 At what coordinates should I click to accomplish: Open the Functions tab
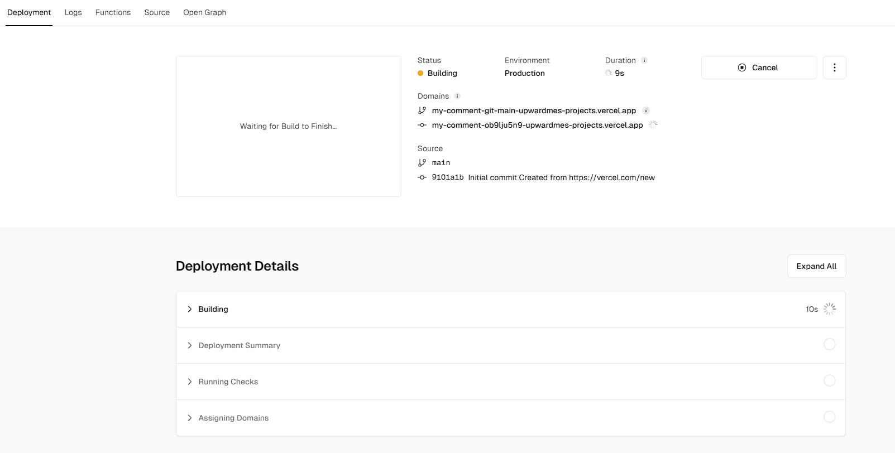[x=113, y=12]
